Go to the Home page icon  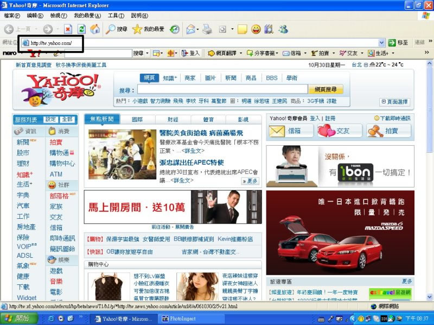coord(95,29)
